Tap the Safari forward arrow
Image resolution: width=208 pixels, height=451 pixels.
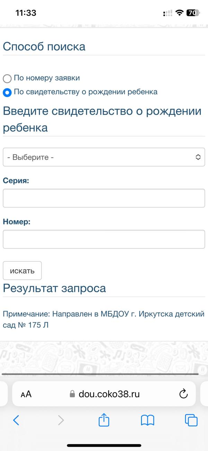(61, 420)
